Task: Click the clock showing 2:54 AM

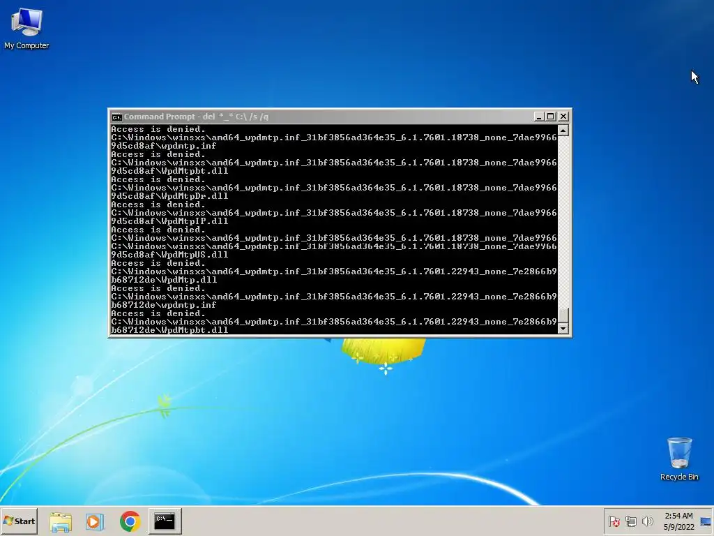Action: [678, 516]
